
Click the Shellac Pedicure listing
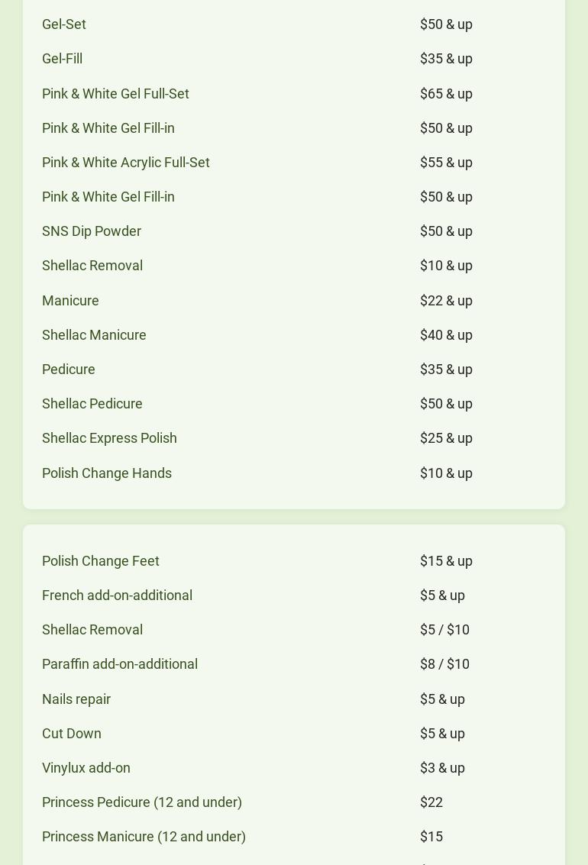click(x=92, y=404)
